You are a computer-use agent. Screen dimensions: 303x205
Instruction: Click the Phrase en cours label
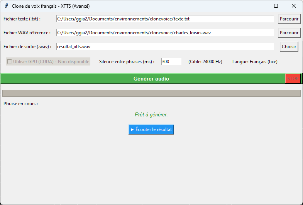(x=21, y=104)
